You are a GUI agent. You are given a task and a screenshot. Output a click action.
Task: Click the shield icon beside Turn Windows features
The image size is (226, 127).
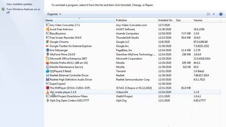point(3,10)
